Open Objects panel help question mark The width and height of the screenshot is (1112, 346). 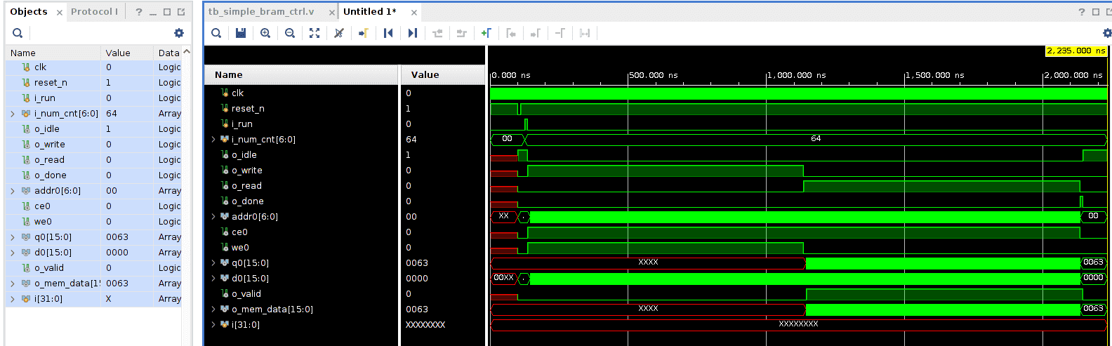point(139,12)
